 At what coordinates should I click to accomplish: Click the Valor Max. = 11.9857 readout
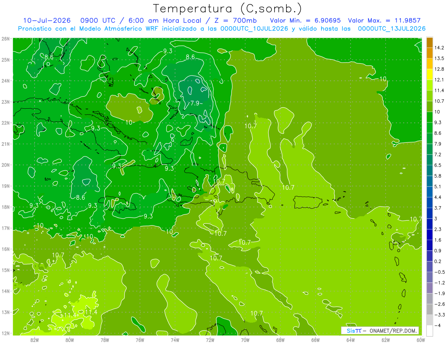(x=384, y=20)
